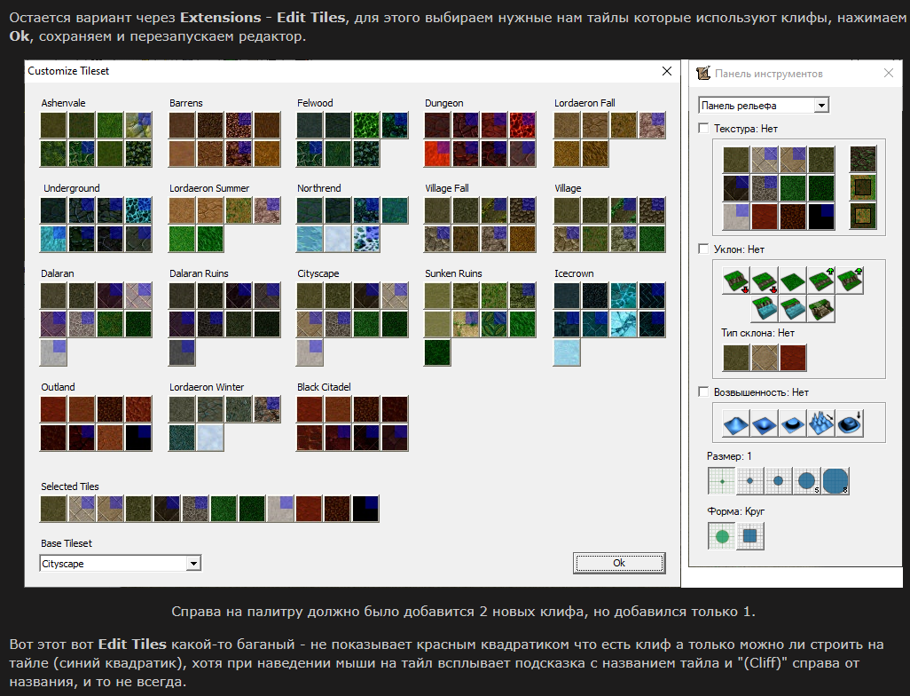This screenshot has width=910, height=696.
Task: Close the Панель инструментов window
Action: (888, 74)
